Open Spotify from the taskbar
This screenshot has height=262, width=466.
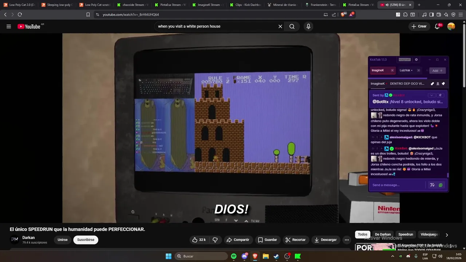[234, 256]
